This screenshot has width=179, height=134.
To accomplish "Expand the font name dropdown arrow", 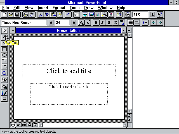I will pyautogui.click(x=51, y=23).
